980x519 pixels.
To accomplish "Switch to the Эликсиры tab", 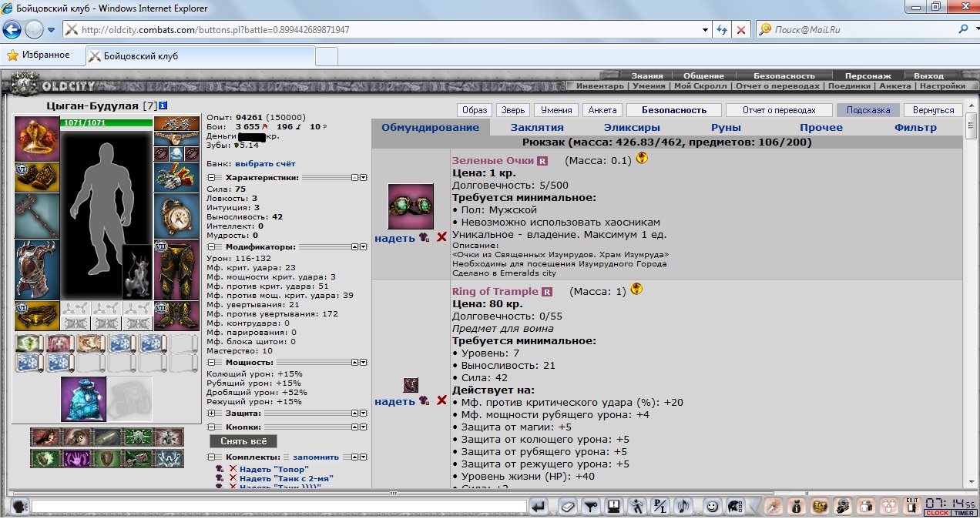I will 632,128.
